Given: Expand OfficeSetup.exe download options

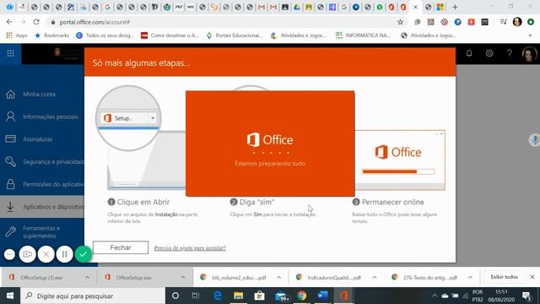Looking at the screenshot, I should [183, 277].
